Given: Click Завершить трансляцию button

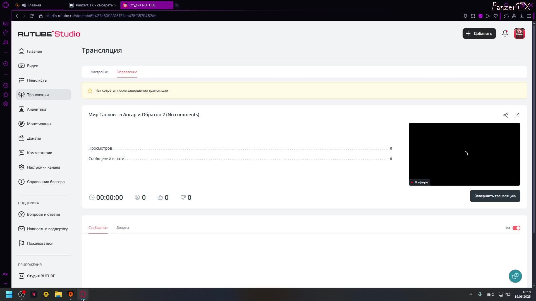Looking at the screenshot, I should [x=495, y=196].
